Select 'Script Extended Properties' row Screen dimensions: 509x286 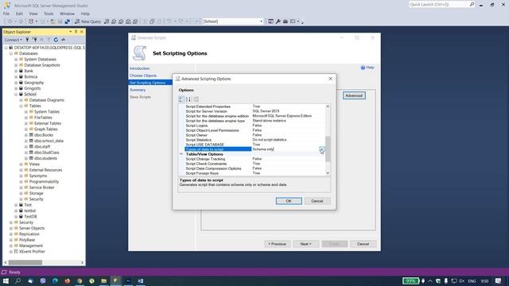click(254, 106)
